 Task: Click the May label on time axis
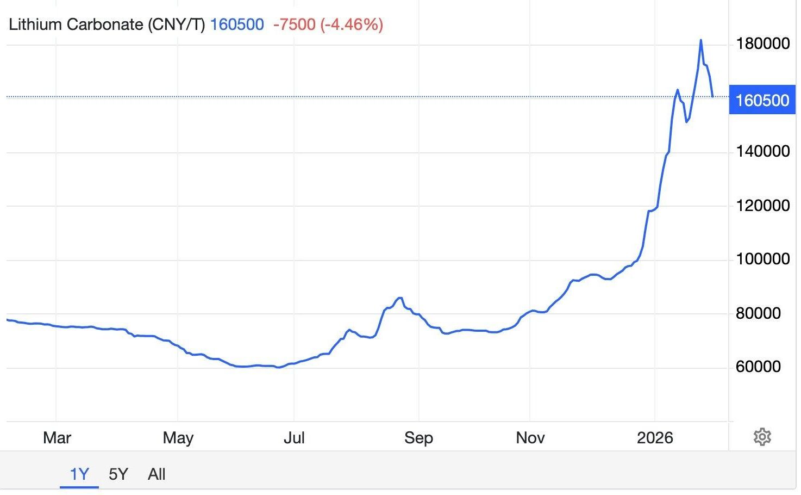pos(178,438)
